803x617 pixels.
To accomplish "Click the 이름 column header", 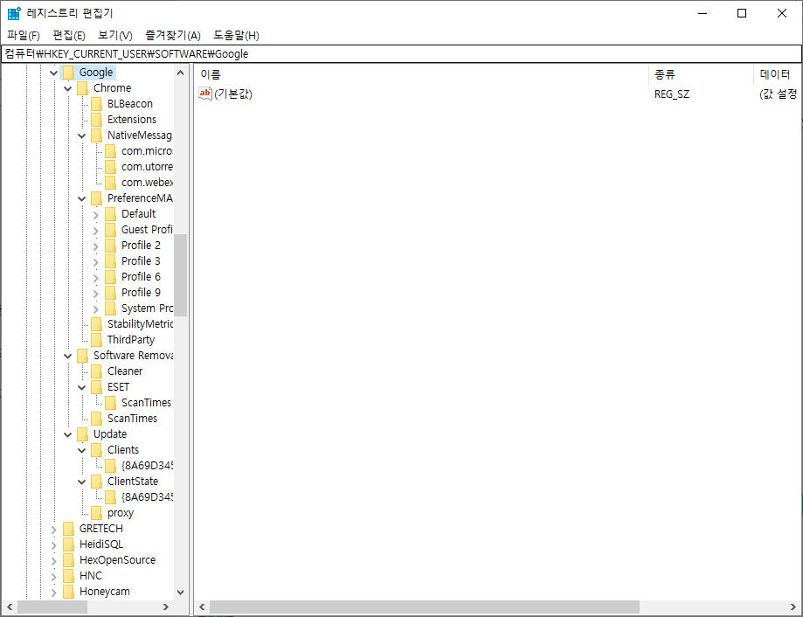I will pos(421,75).
